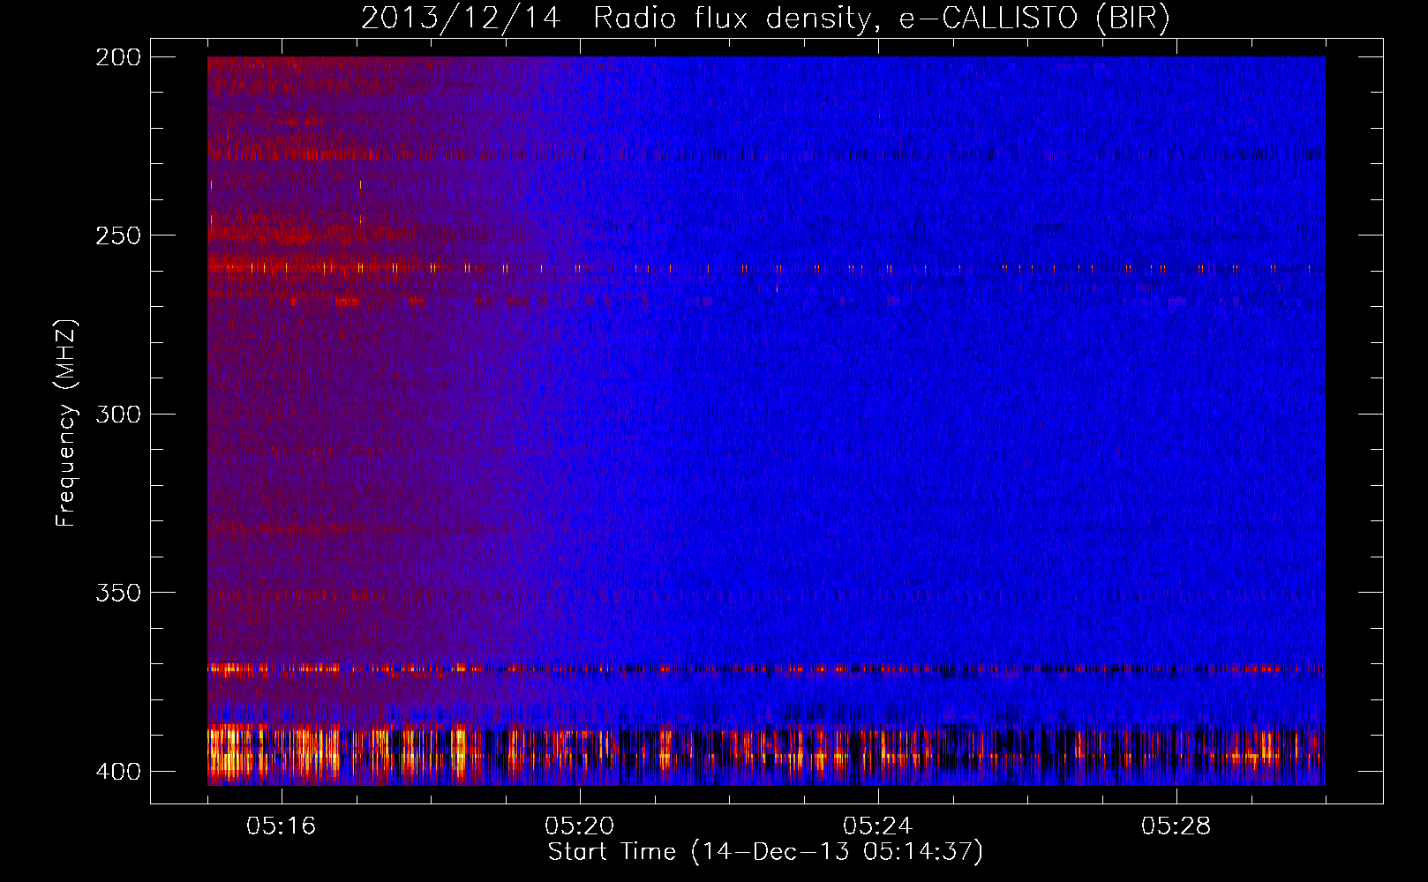Click the 05:16 time tick label

point(282,826)
